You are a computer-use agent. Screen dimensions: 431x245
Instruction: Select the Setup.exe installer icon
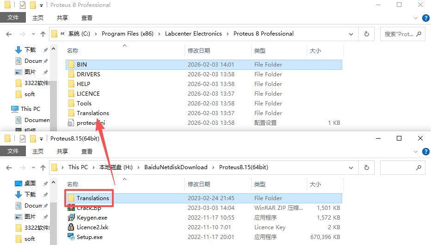coord(71,237)
